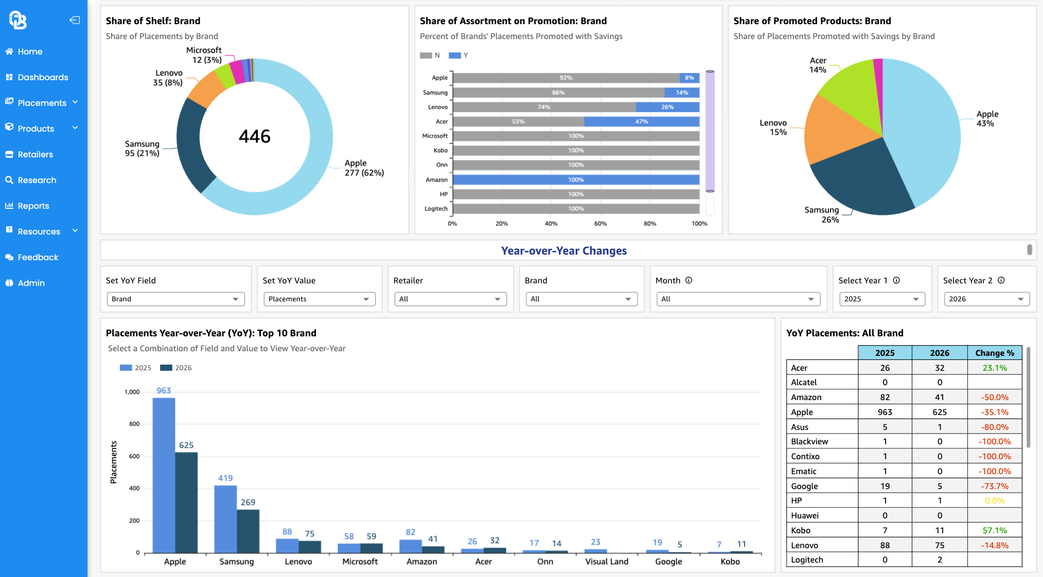
Task: Click the Amazon 100% promoted bar
Action: [x=576, y=179]
